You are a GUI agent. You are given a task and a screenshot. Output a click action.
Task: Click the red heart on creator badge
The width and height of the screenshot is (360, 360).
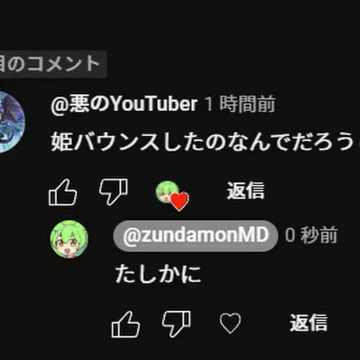tap(180, 201)
